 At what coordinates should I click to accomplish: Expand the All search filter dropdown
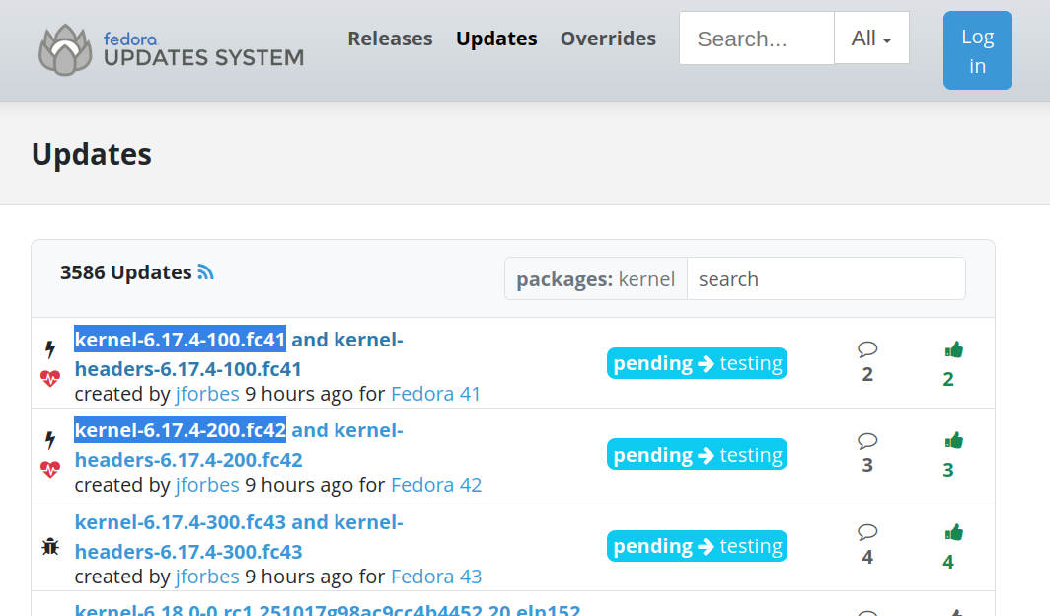[x=871, y=38]
